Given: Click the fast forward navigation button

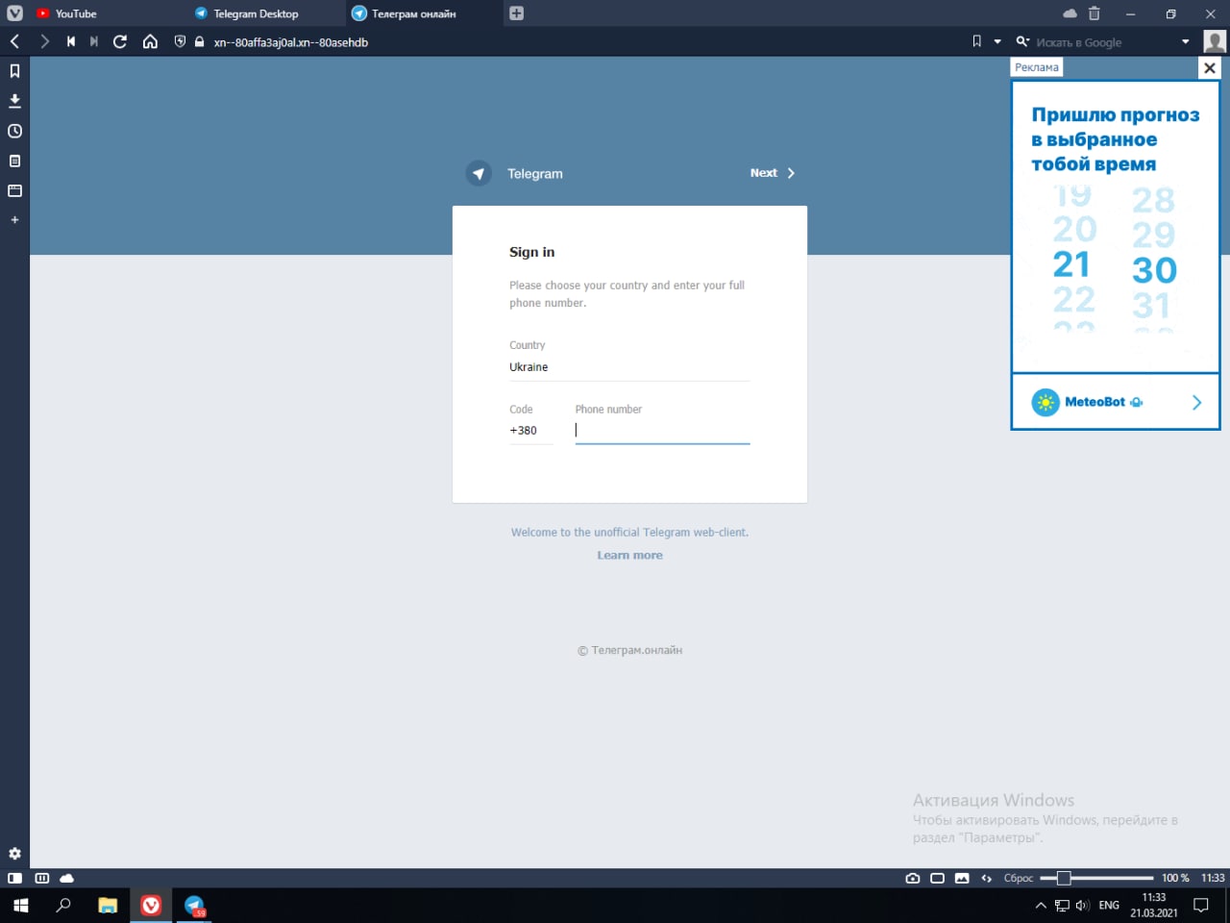Looking at the screenshot, I should pos(93,41).
